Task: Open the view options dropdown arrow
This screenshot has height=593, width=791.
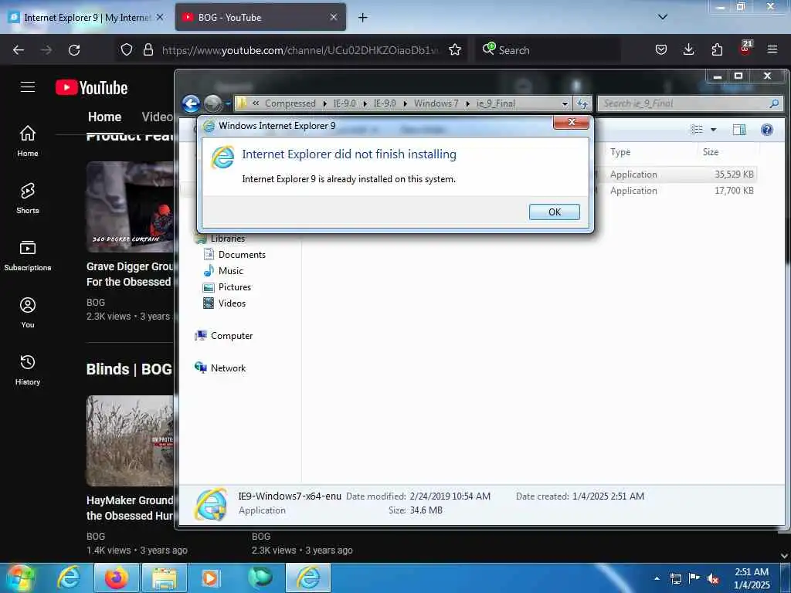Action: point(713,130)
